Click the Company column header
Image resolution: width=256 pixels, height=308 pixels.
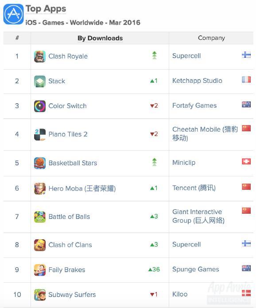coord(211,38)
